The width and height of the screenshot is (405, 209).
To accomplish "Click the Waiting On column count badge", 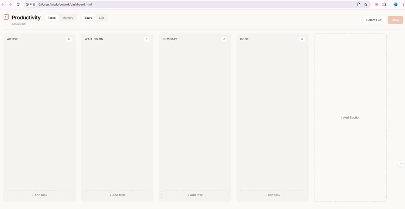I will tap(146, 39).
